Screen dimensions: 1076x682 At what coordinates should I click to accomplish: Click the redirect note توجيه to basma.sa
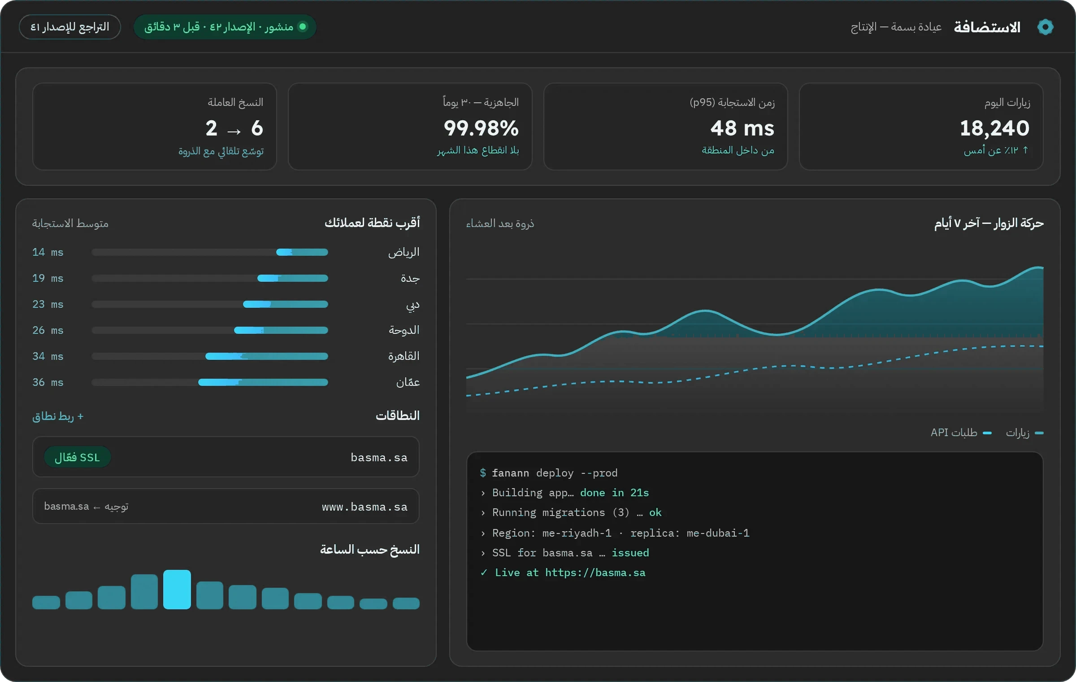[x=86, y=507]
